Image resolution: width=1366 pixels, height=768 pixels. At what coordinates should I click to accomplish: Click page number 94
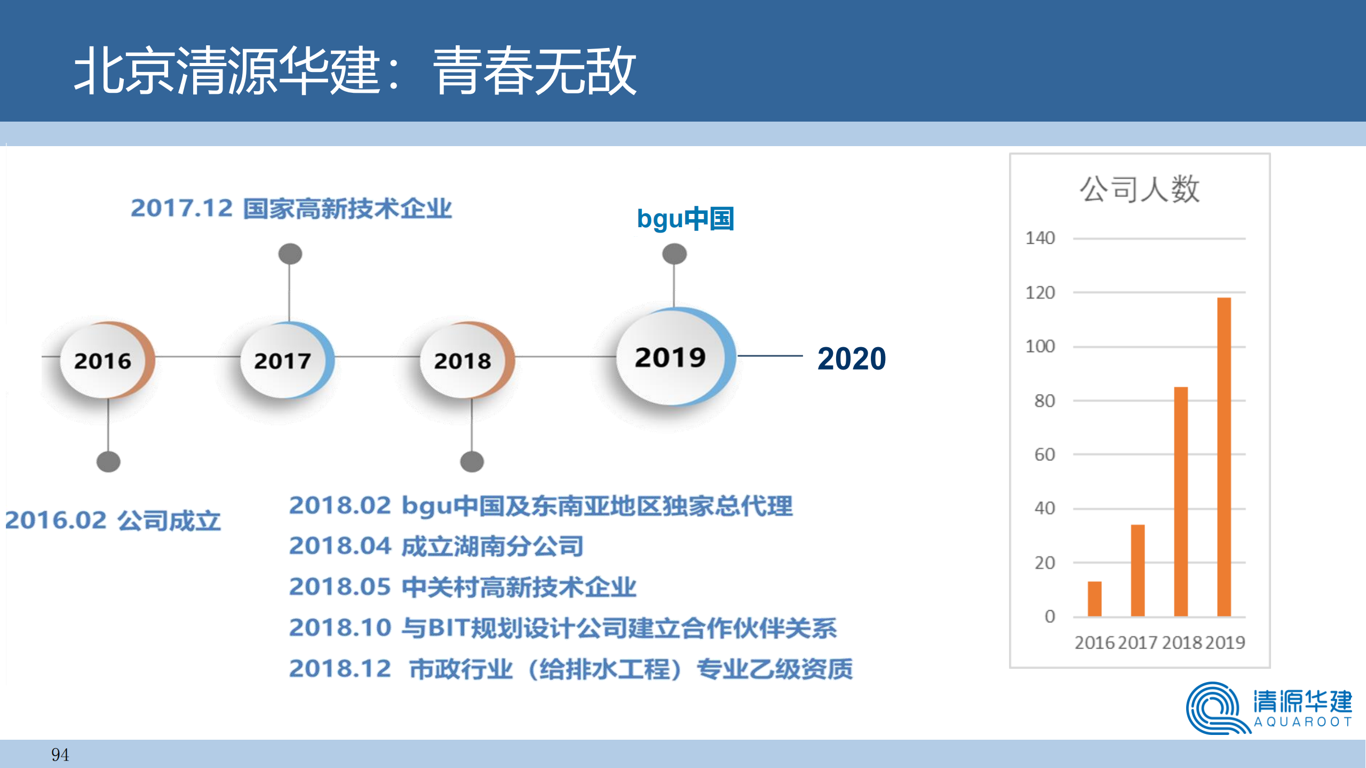[60, 755]
